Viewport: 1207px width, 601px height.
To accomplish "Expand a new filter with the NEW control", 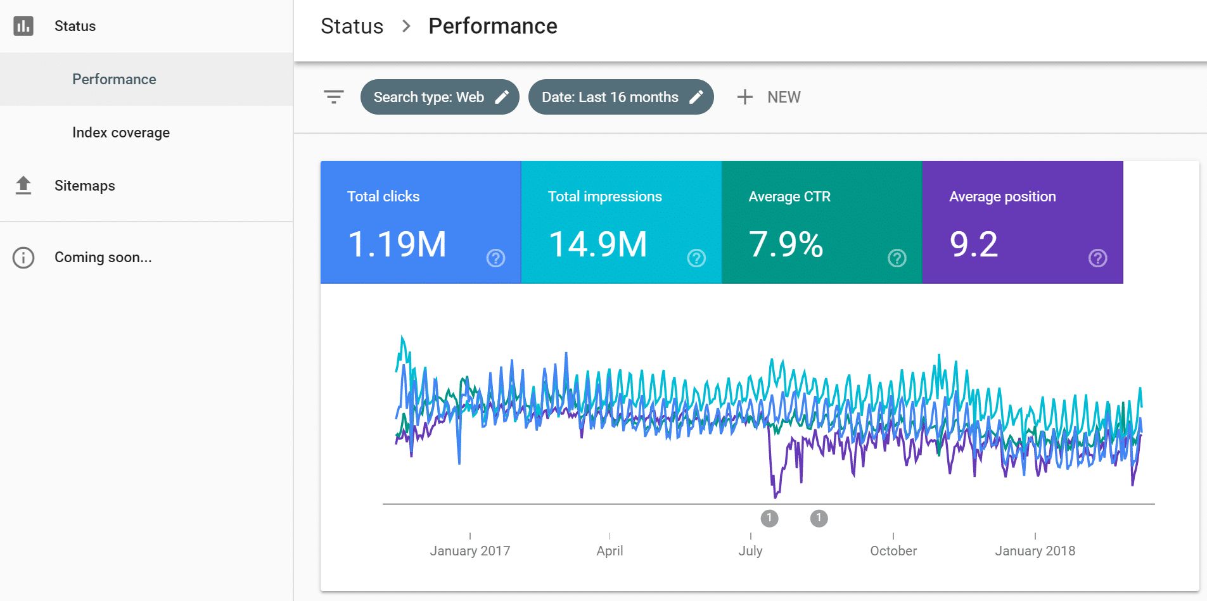I will coord(769,97).
